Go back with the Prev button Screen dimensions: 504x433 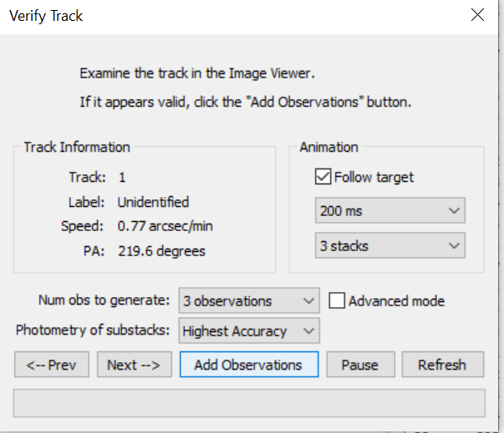(51, 365)
